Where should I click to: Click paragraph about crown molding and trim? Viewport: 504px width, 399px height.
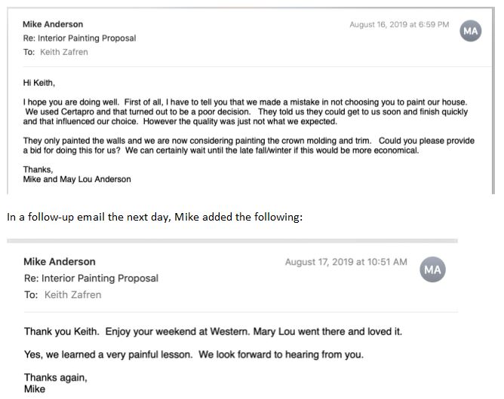tap(249, 145)
